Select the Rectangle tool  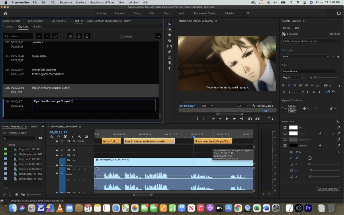tap(169, 57)
